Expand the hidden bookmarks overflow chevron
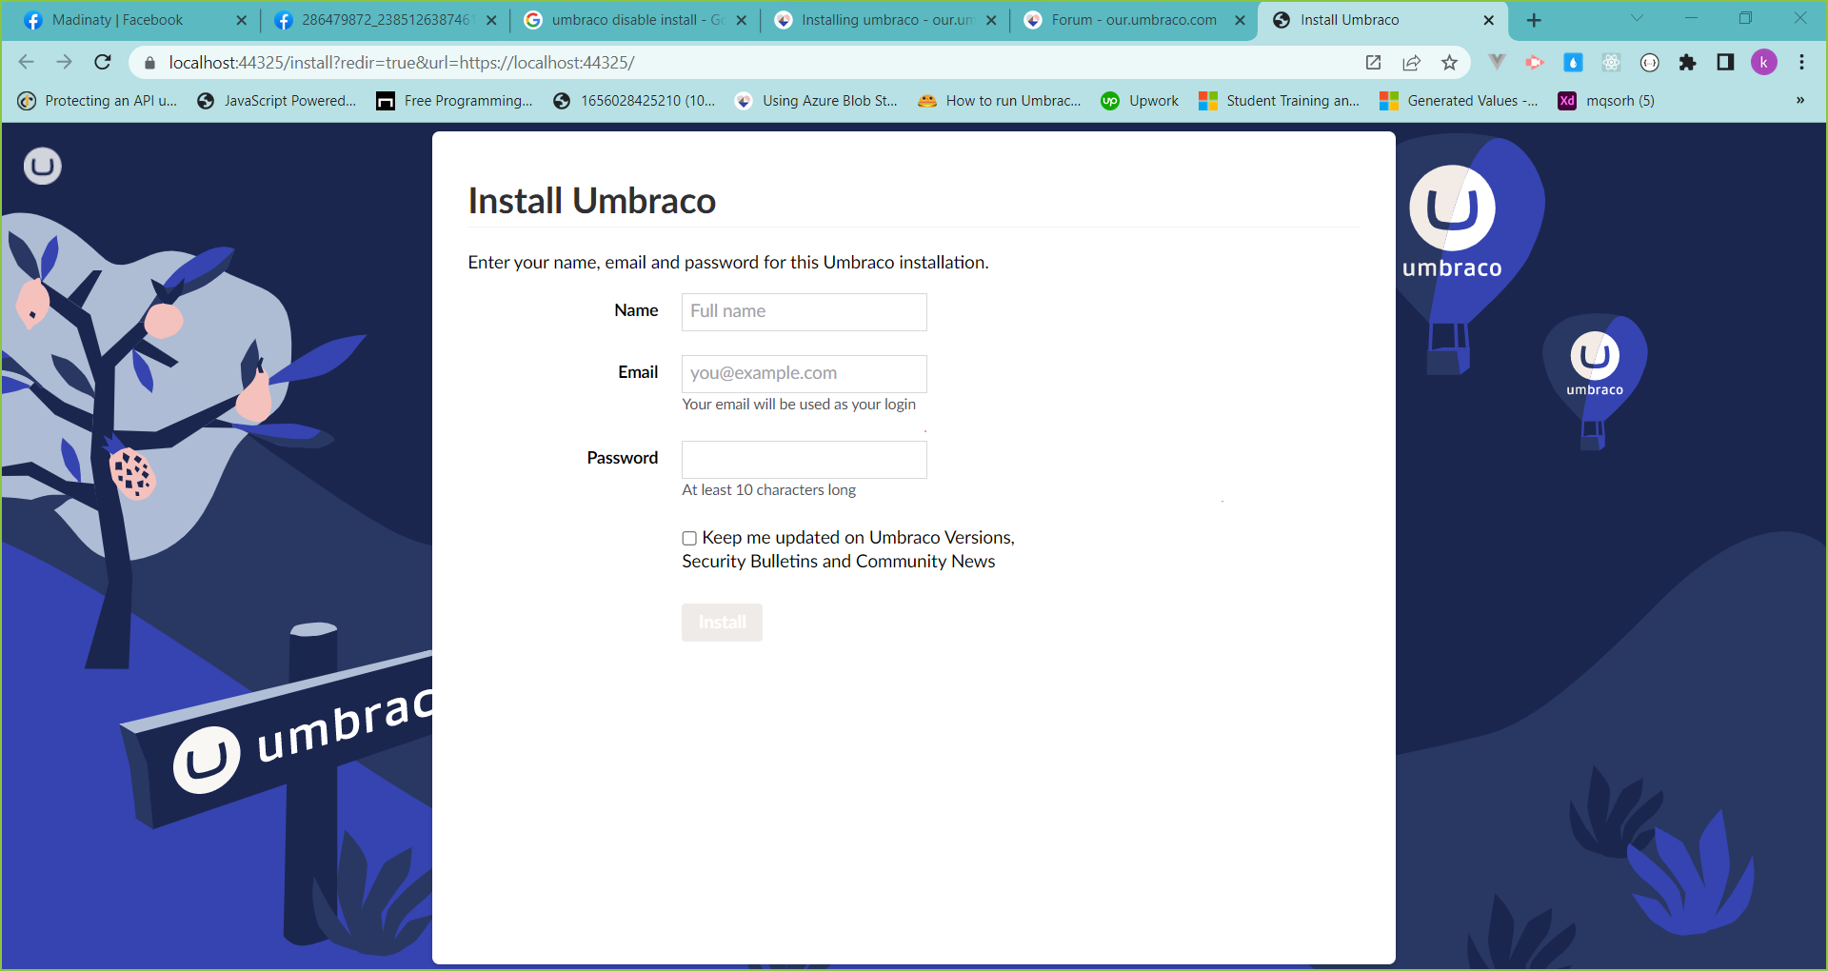The width and height of the screenshot is (1828, 971). pyautogui.click(x=1799, y=101)
